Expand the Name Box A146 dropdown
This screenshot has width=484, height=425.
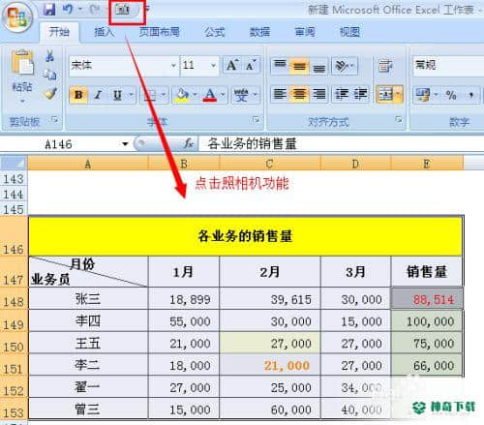point(125,144)
